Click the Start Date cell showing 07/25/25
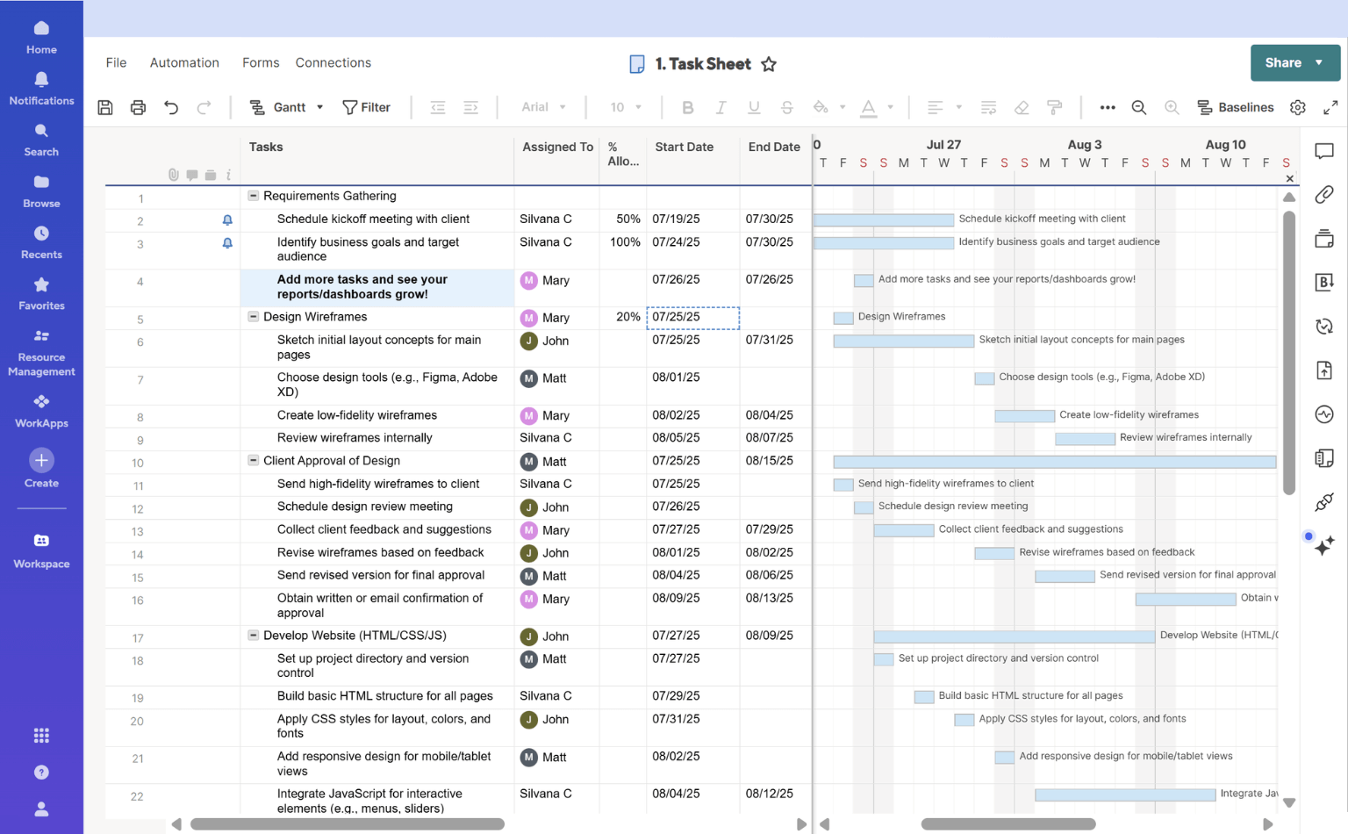This screenshot has width=1348, height=834. pos(692,318)
